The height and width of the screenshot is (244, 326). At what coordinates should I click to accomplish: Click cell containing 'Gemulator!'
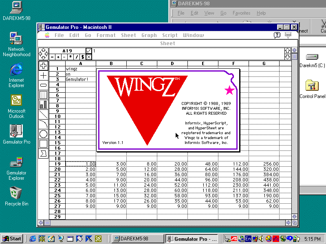tap(81, 79)
